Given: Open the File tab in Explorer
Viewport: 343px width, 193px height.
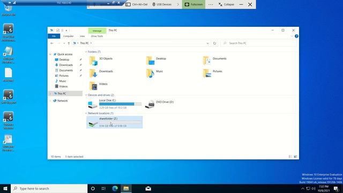Looking at the screenshot, I should 54,36.
